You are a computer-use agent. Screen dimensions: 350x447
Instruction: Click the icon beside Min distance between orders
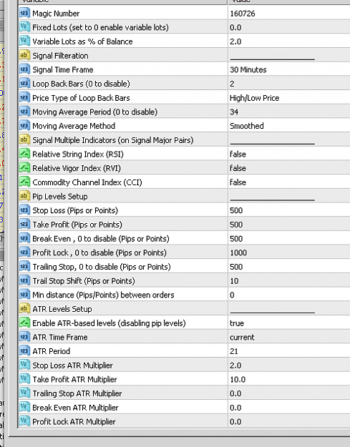[24, 295]
